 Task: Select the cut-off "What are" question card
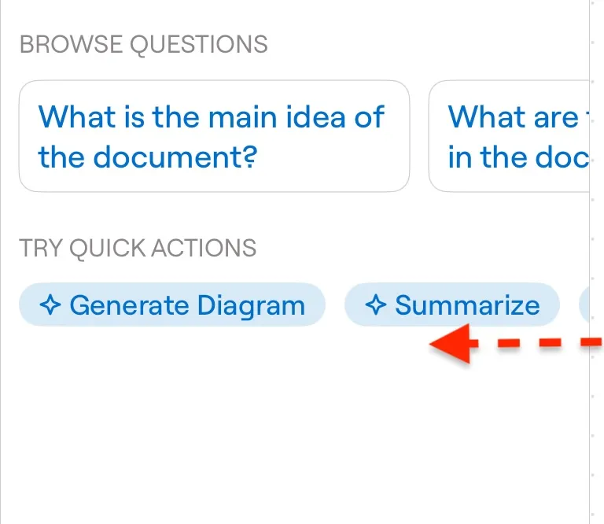pos(509,136)
